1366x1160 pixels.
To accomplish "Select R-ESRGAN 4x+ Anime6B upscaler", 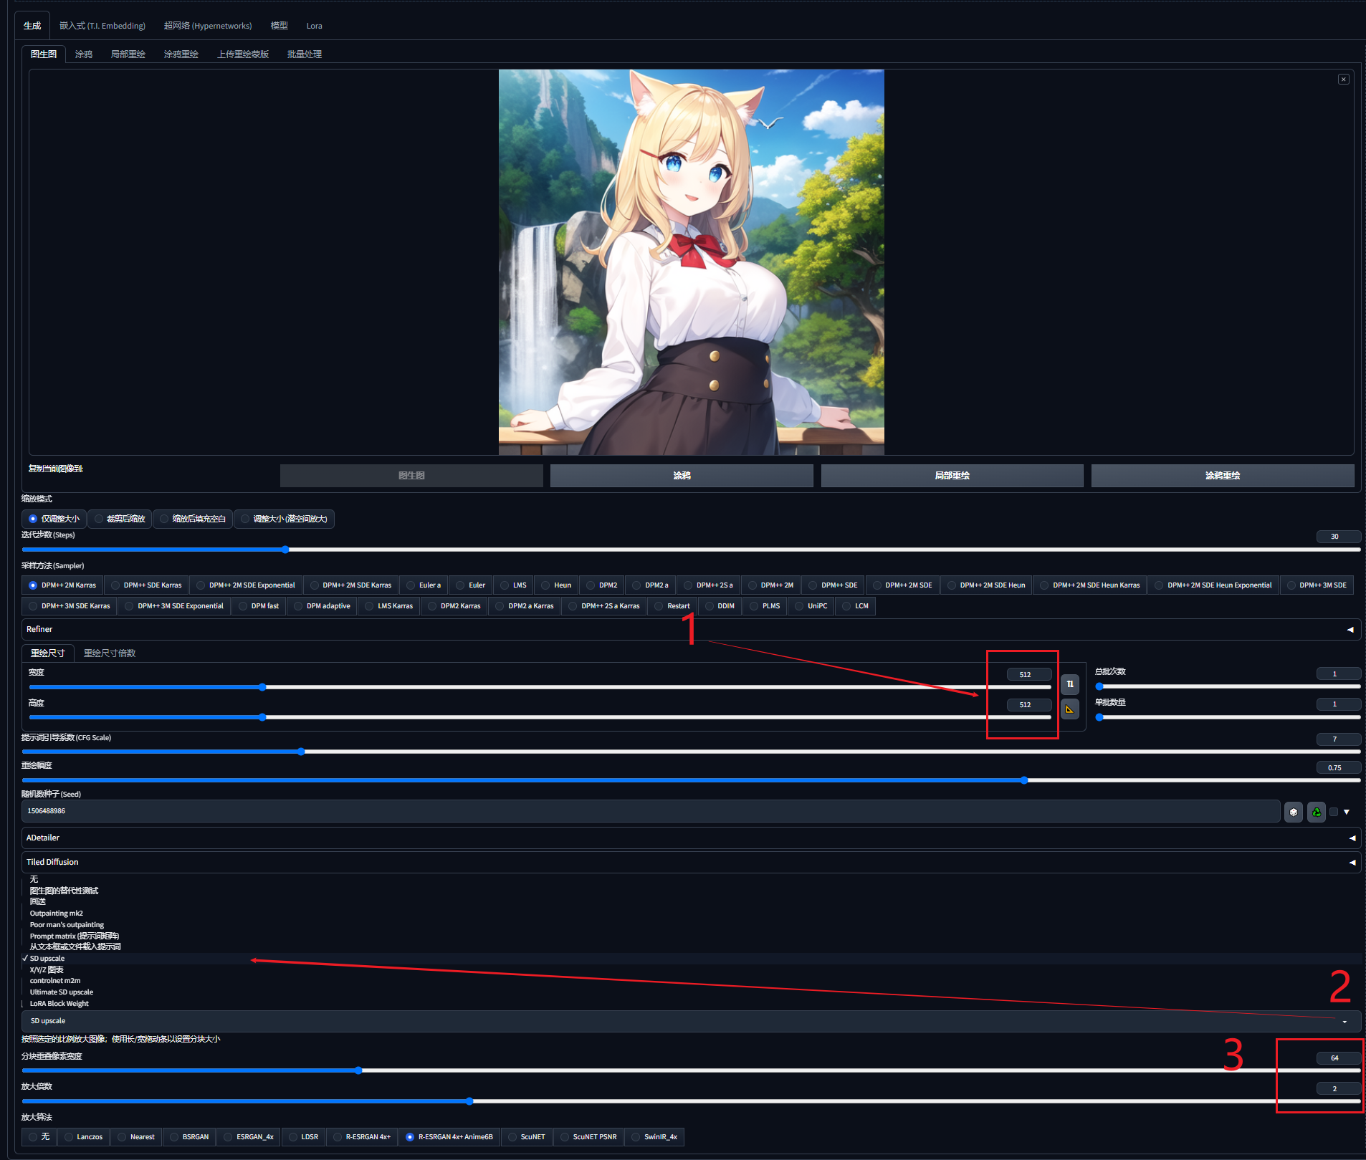I will click(449, 1137).
